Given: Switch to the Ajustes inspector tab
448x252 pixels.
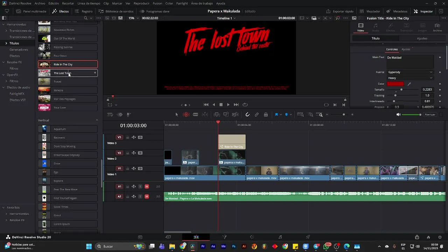Looking at the screenshot, I should [x=422, y=38].
